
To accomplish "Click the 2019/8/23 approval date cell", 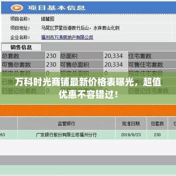I will pyautogui.click(x=131, y=135).
